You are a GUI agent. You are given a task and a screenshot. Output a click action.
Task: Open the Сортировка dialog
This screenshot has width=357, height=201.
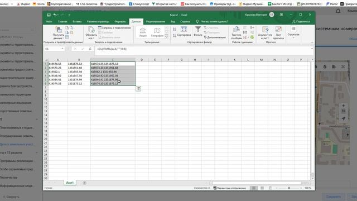click(x=184, y=31)
